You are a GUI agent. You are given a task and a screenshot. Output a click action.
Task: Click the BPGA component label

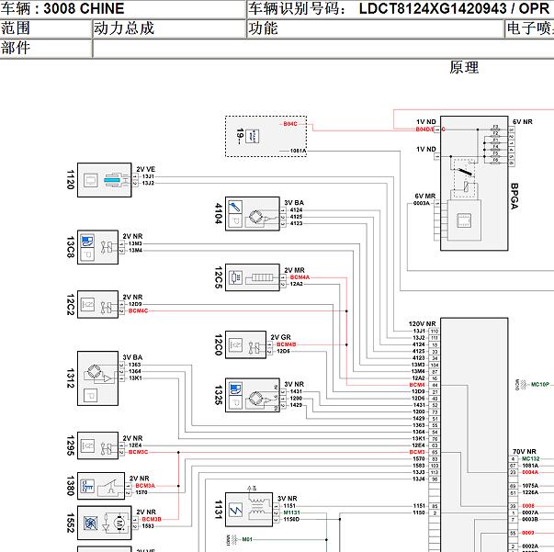(x=514, y=196)
